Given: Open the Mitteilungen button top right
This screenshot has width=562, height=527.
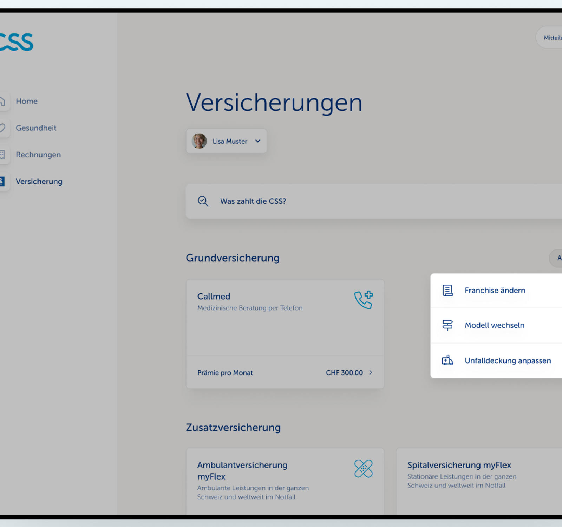Looking at the screenshot, I should [553, 37].
